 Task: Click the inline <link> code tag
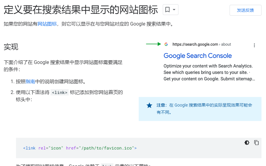tap(60, 92)
